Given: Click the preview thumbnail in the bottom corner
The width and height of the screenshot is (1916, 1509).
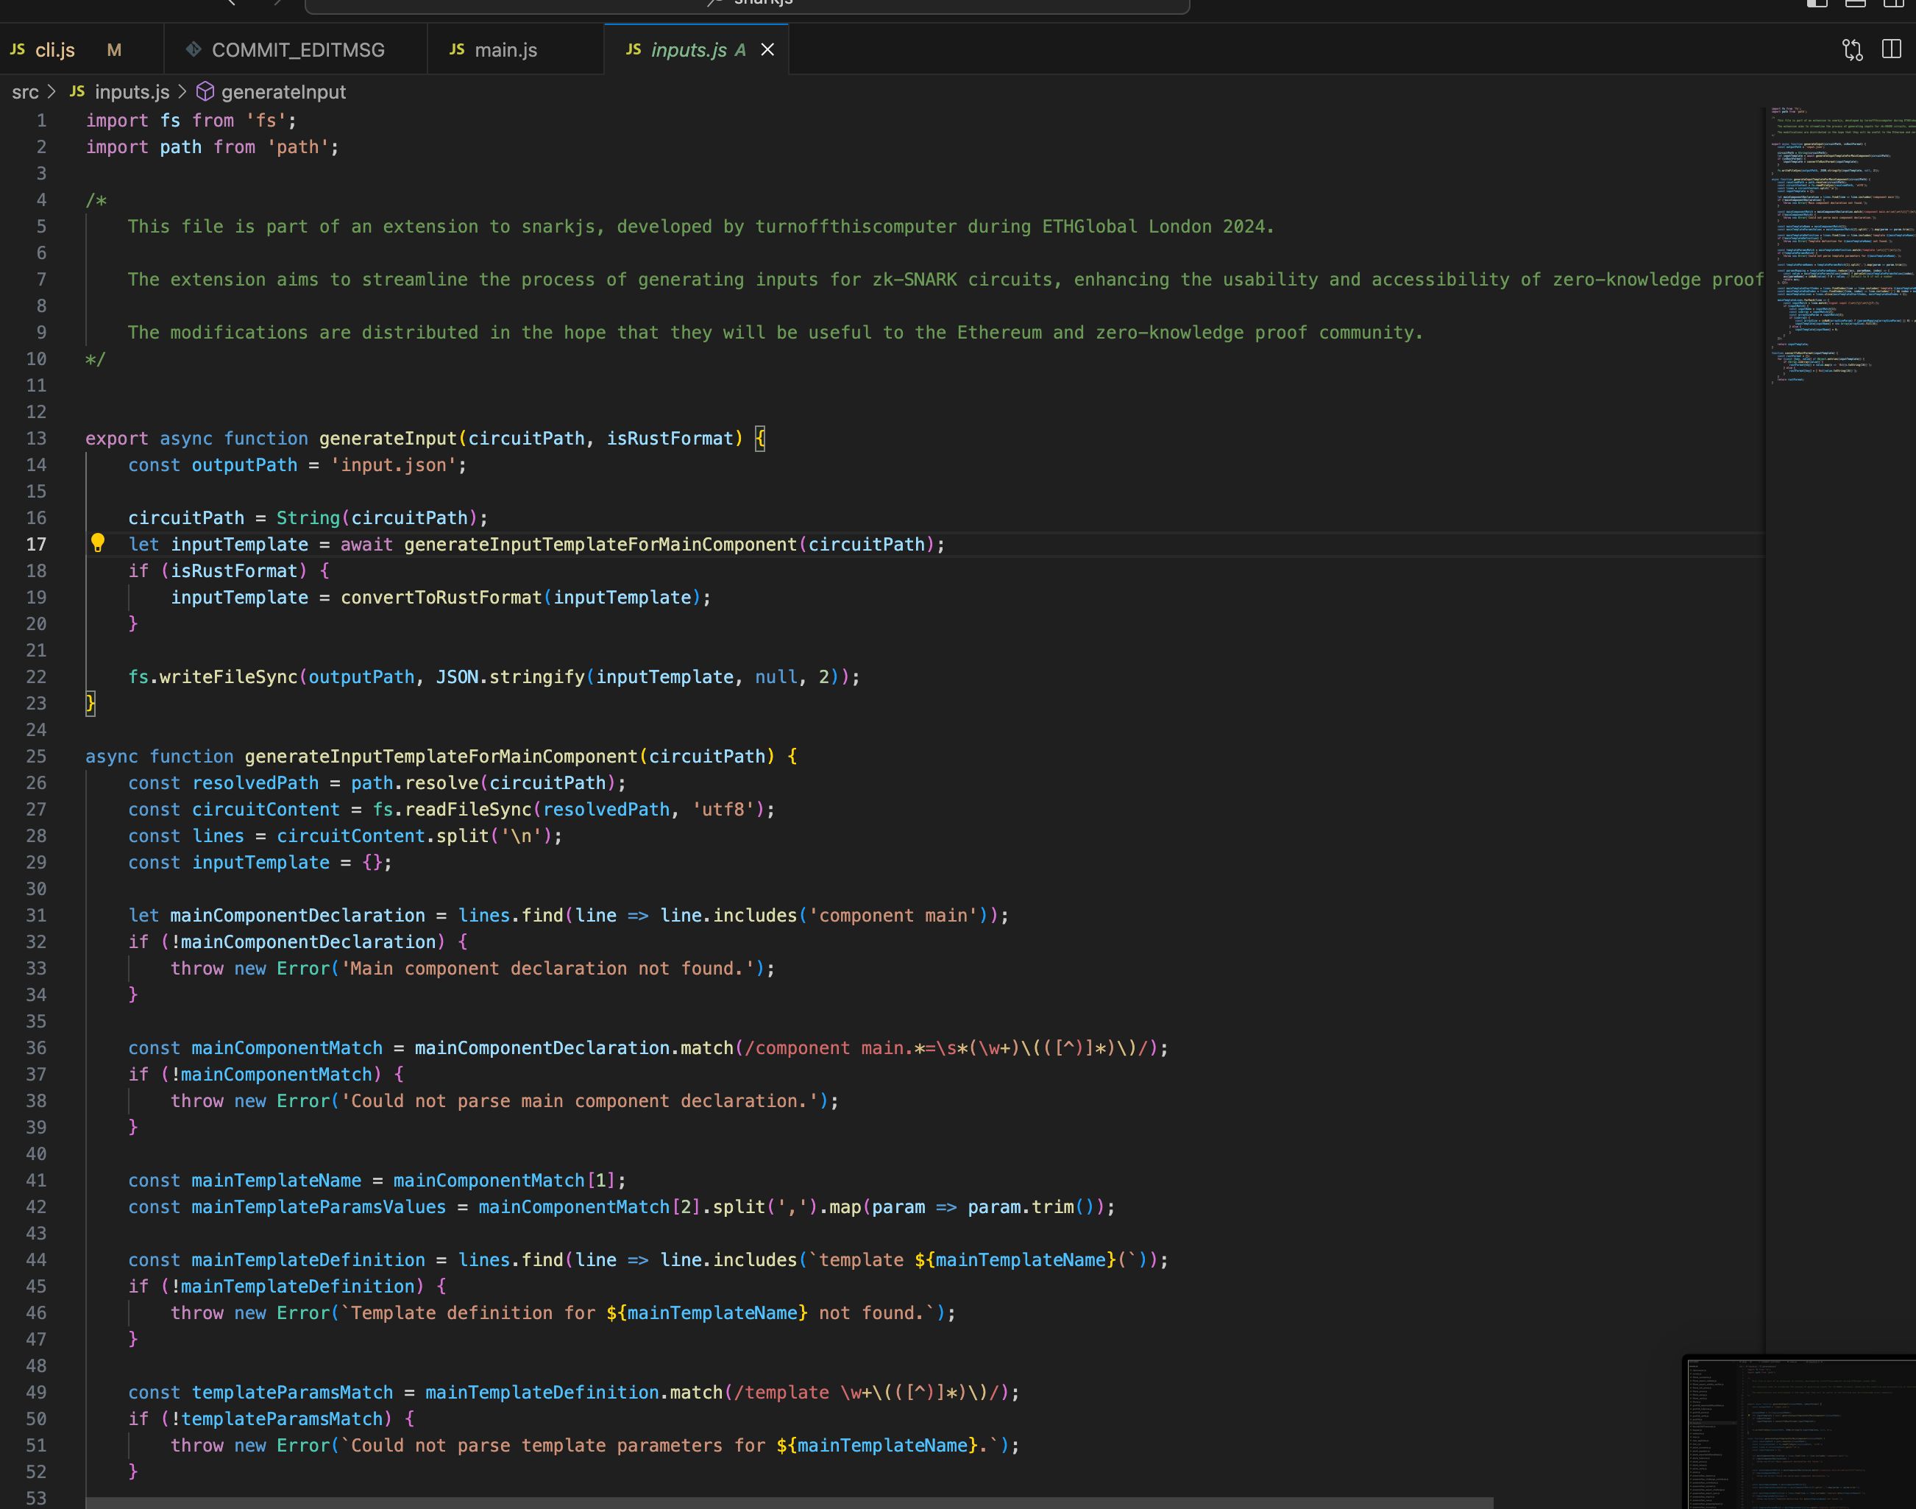Looking at the screenshot, I should tap(1800, 1432).
